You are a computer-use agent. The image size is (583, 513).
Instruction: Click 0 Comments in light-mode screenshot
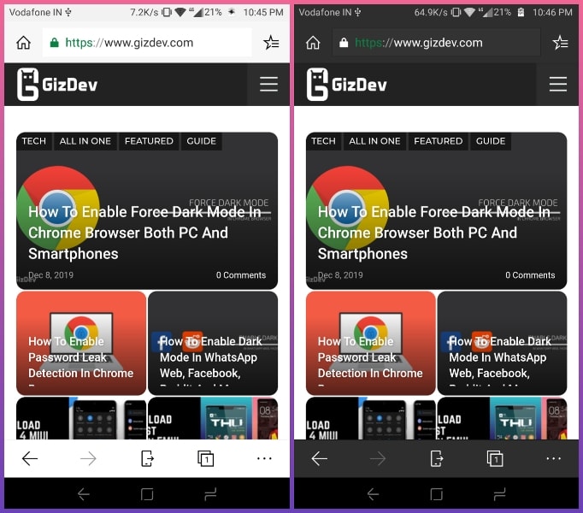click(x=241, y=275)
